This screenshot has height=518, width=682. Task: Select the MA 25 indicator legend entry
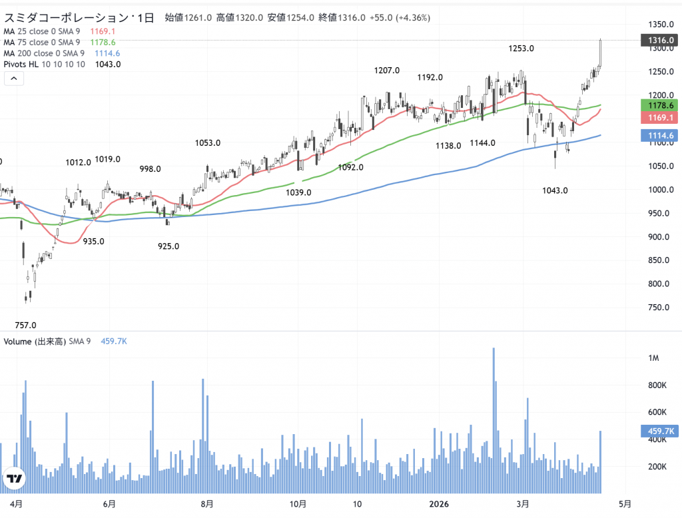click(x=44, y=31)
